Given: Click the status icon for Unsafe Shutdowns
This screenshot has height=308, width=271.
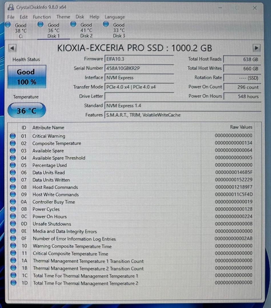Looking at the screenshot, I should pyautogui.click(x=13, y=224).
